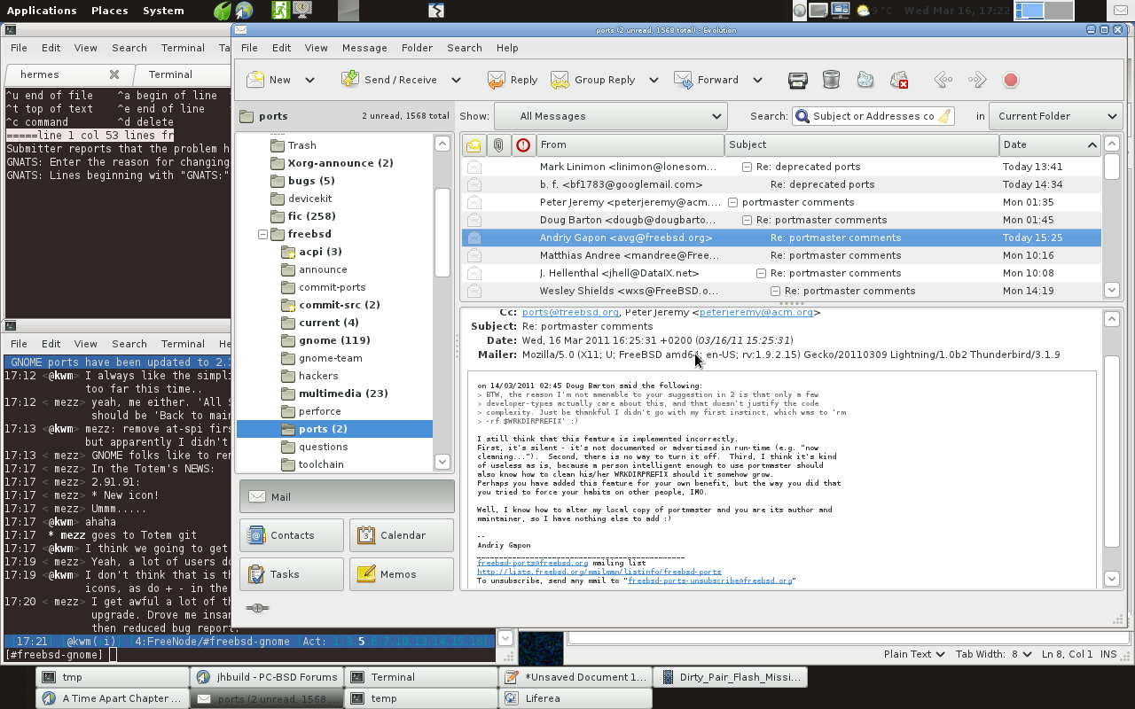This screenshot has height=709, width=1135.
Task: Open the Send / Receive dropdown arrow
Action: 456,80
